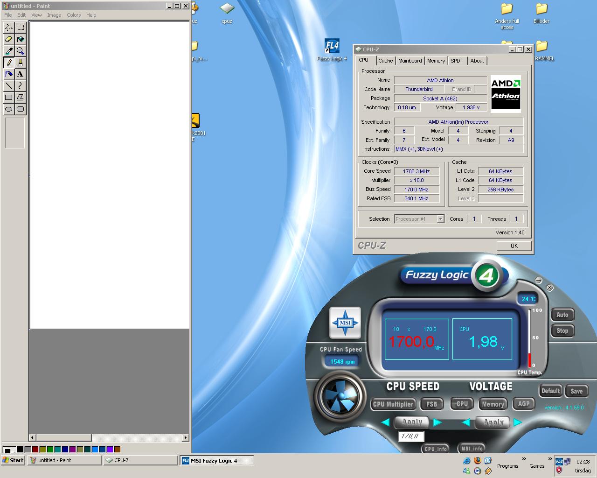Screen dimensions: 597x478
Task: Pick the Pick Color eyedropper tool
Action: tap(8, 51)
